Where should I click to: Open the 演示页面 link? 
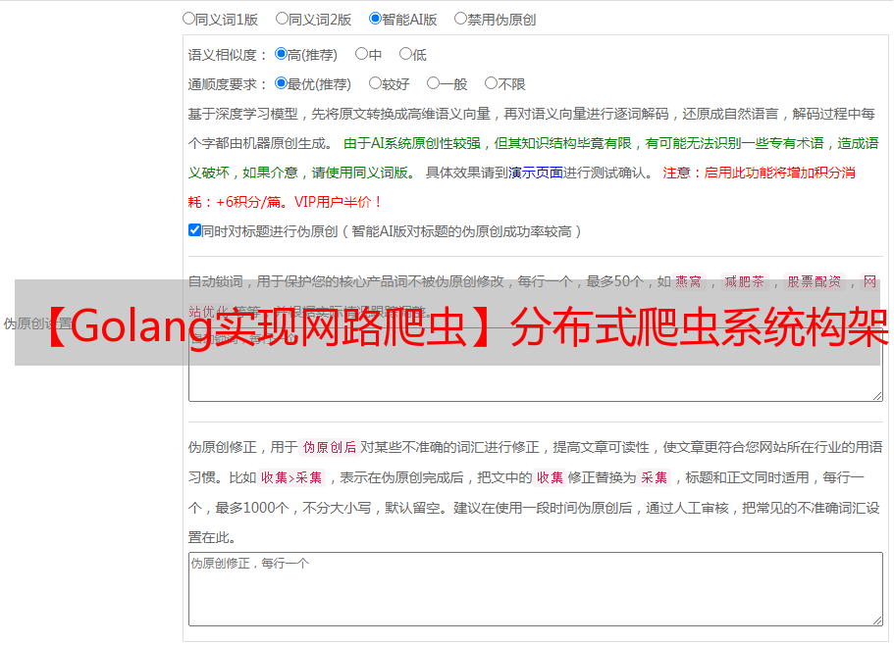coord(535,173)
